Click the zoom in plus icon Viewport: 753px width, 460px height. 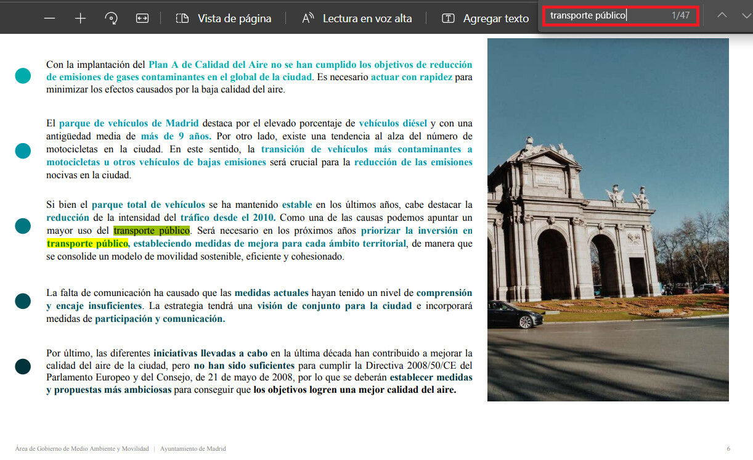80,18
